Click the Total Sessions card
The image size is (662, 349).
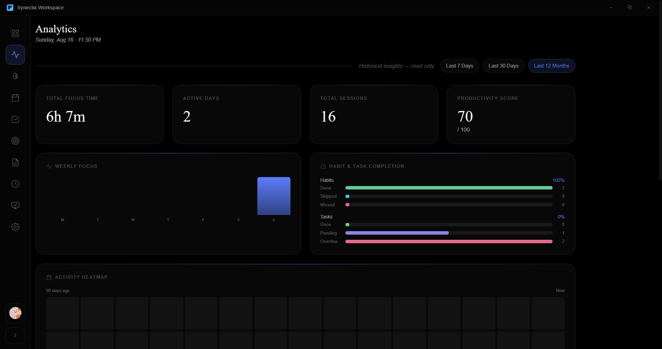pyautogui.click(x=374, y=114)
